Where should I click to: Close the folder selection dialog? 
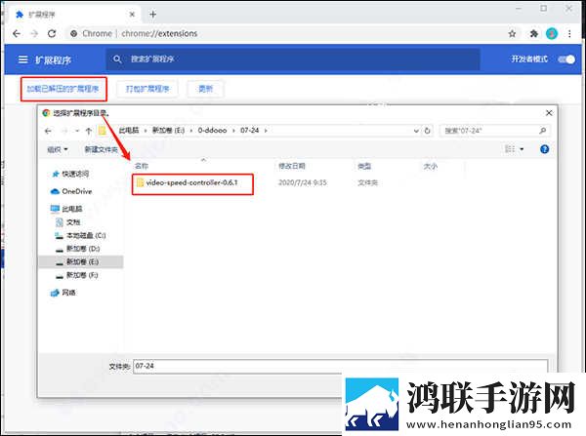[x=549, y=113]
